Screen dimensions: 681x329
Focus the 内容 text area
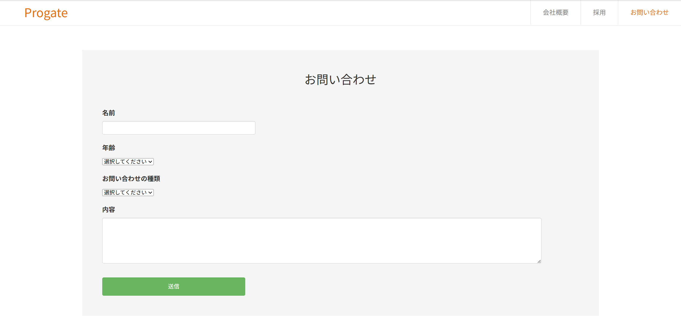321,240
